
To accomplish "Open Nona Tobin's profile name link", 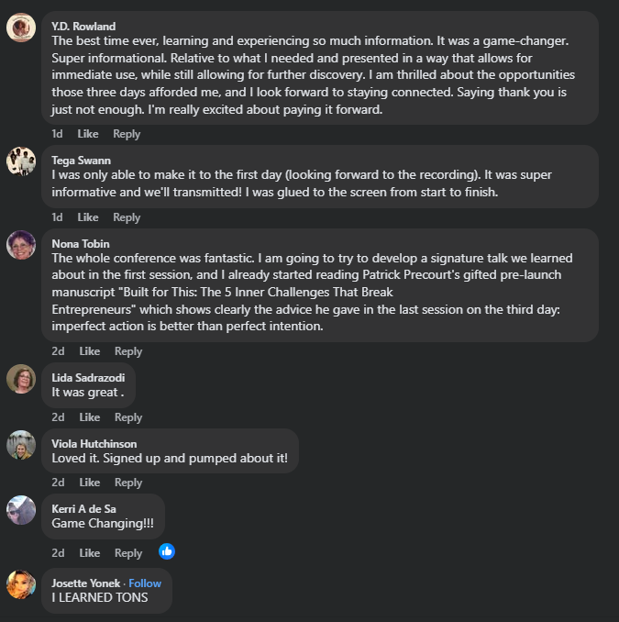I will (x=80, y=244).
